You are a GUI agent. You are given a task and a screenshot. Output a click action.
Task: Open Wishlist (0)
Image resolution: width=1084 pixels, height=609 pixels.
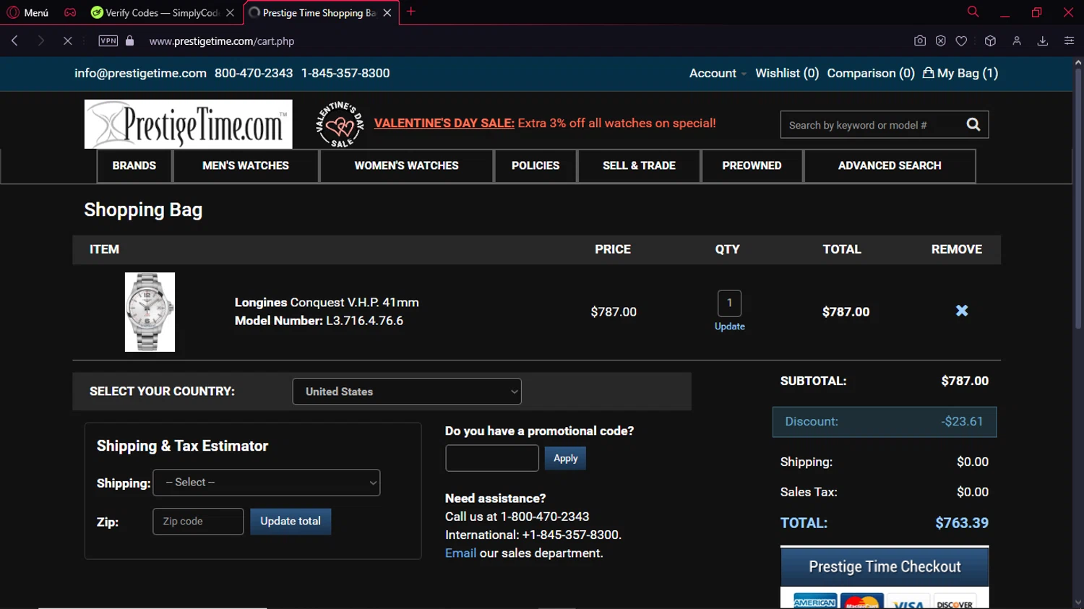(x=787, y=73)
